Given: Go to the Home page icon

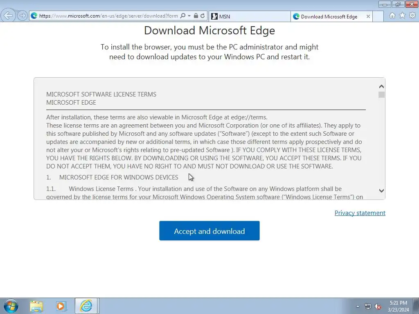Looking at the screenshot, I should tap(392, 16).
